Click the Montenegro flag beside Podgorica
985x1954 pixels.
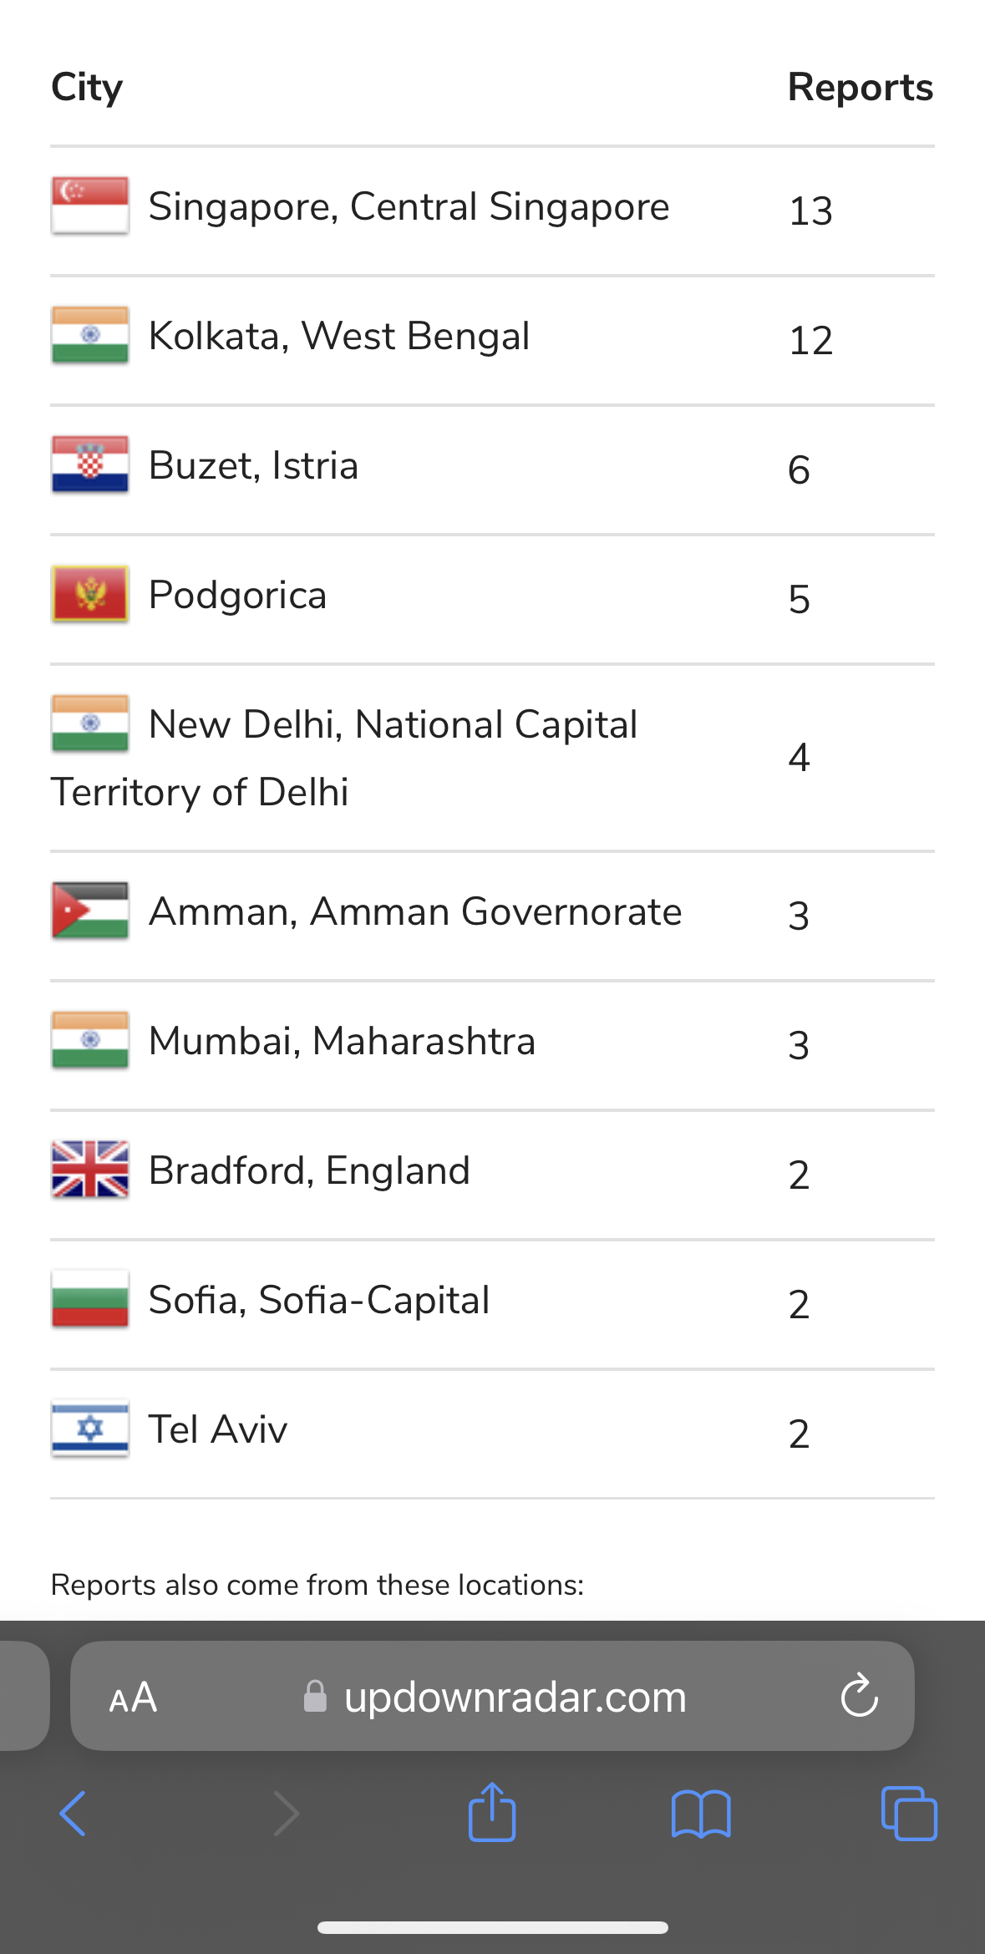pyautogui.click(x=90, y=594)
